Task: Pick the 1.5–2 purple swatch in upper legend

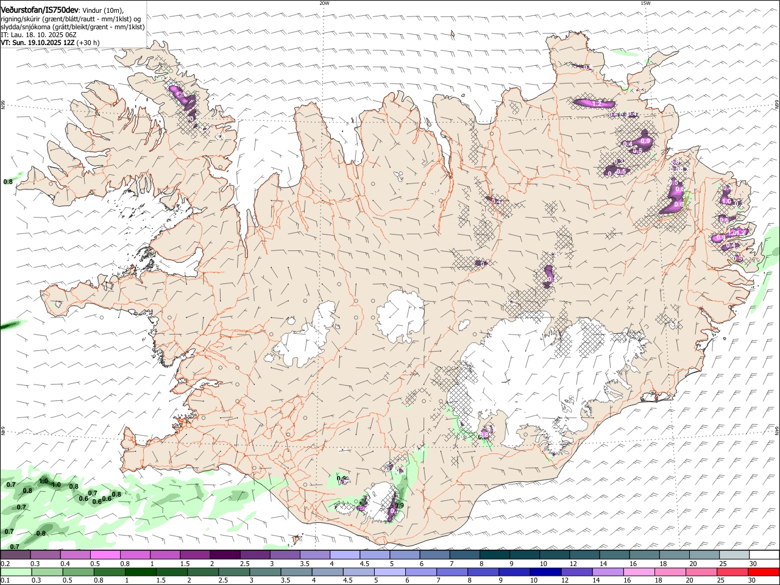Action: pos(196,555)
